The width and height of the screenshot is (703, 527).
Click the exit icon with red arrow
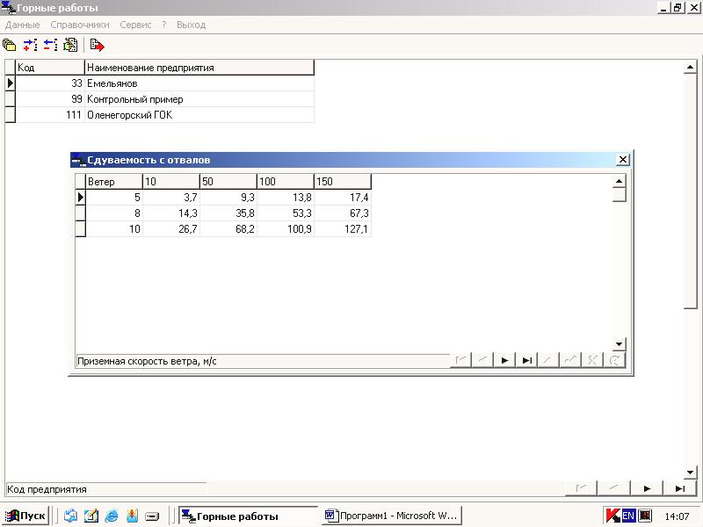coord(97,46)
